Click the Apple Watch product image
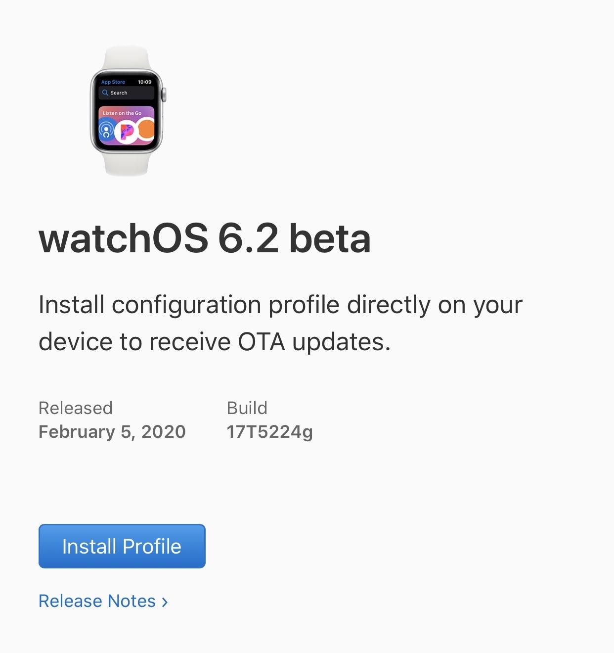614x653 pixels. 127,111
